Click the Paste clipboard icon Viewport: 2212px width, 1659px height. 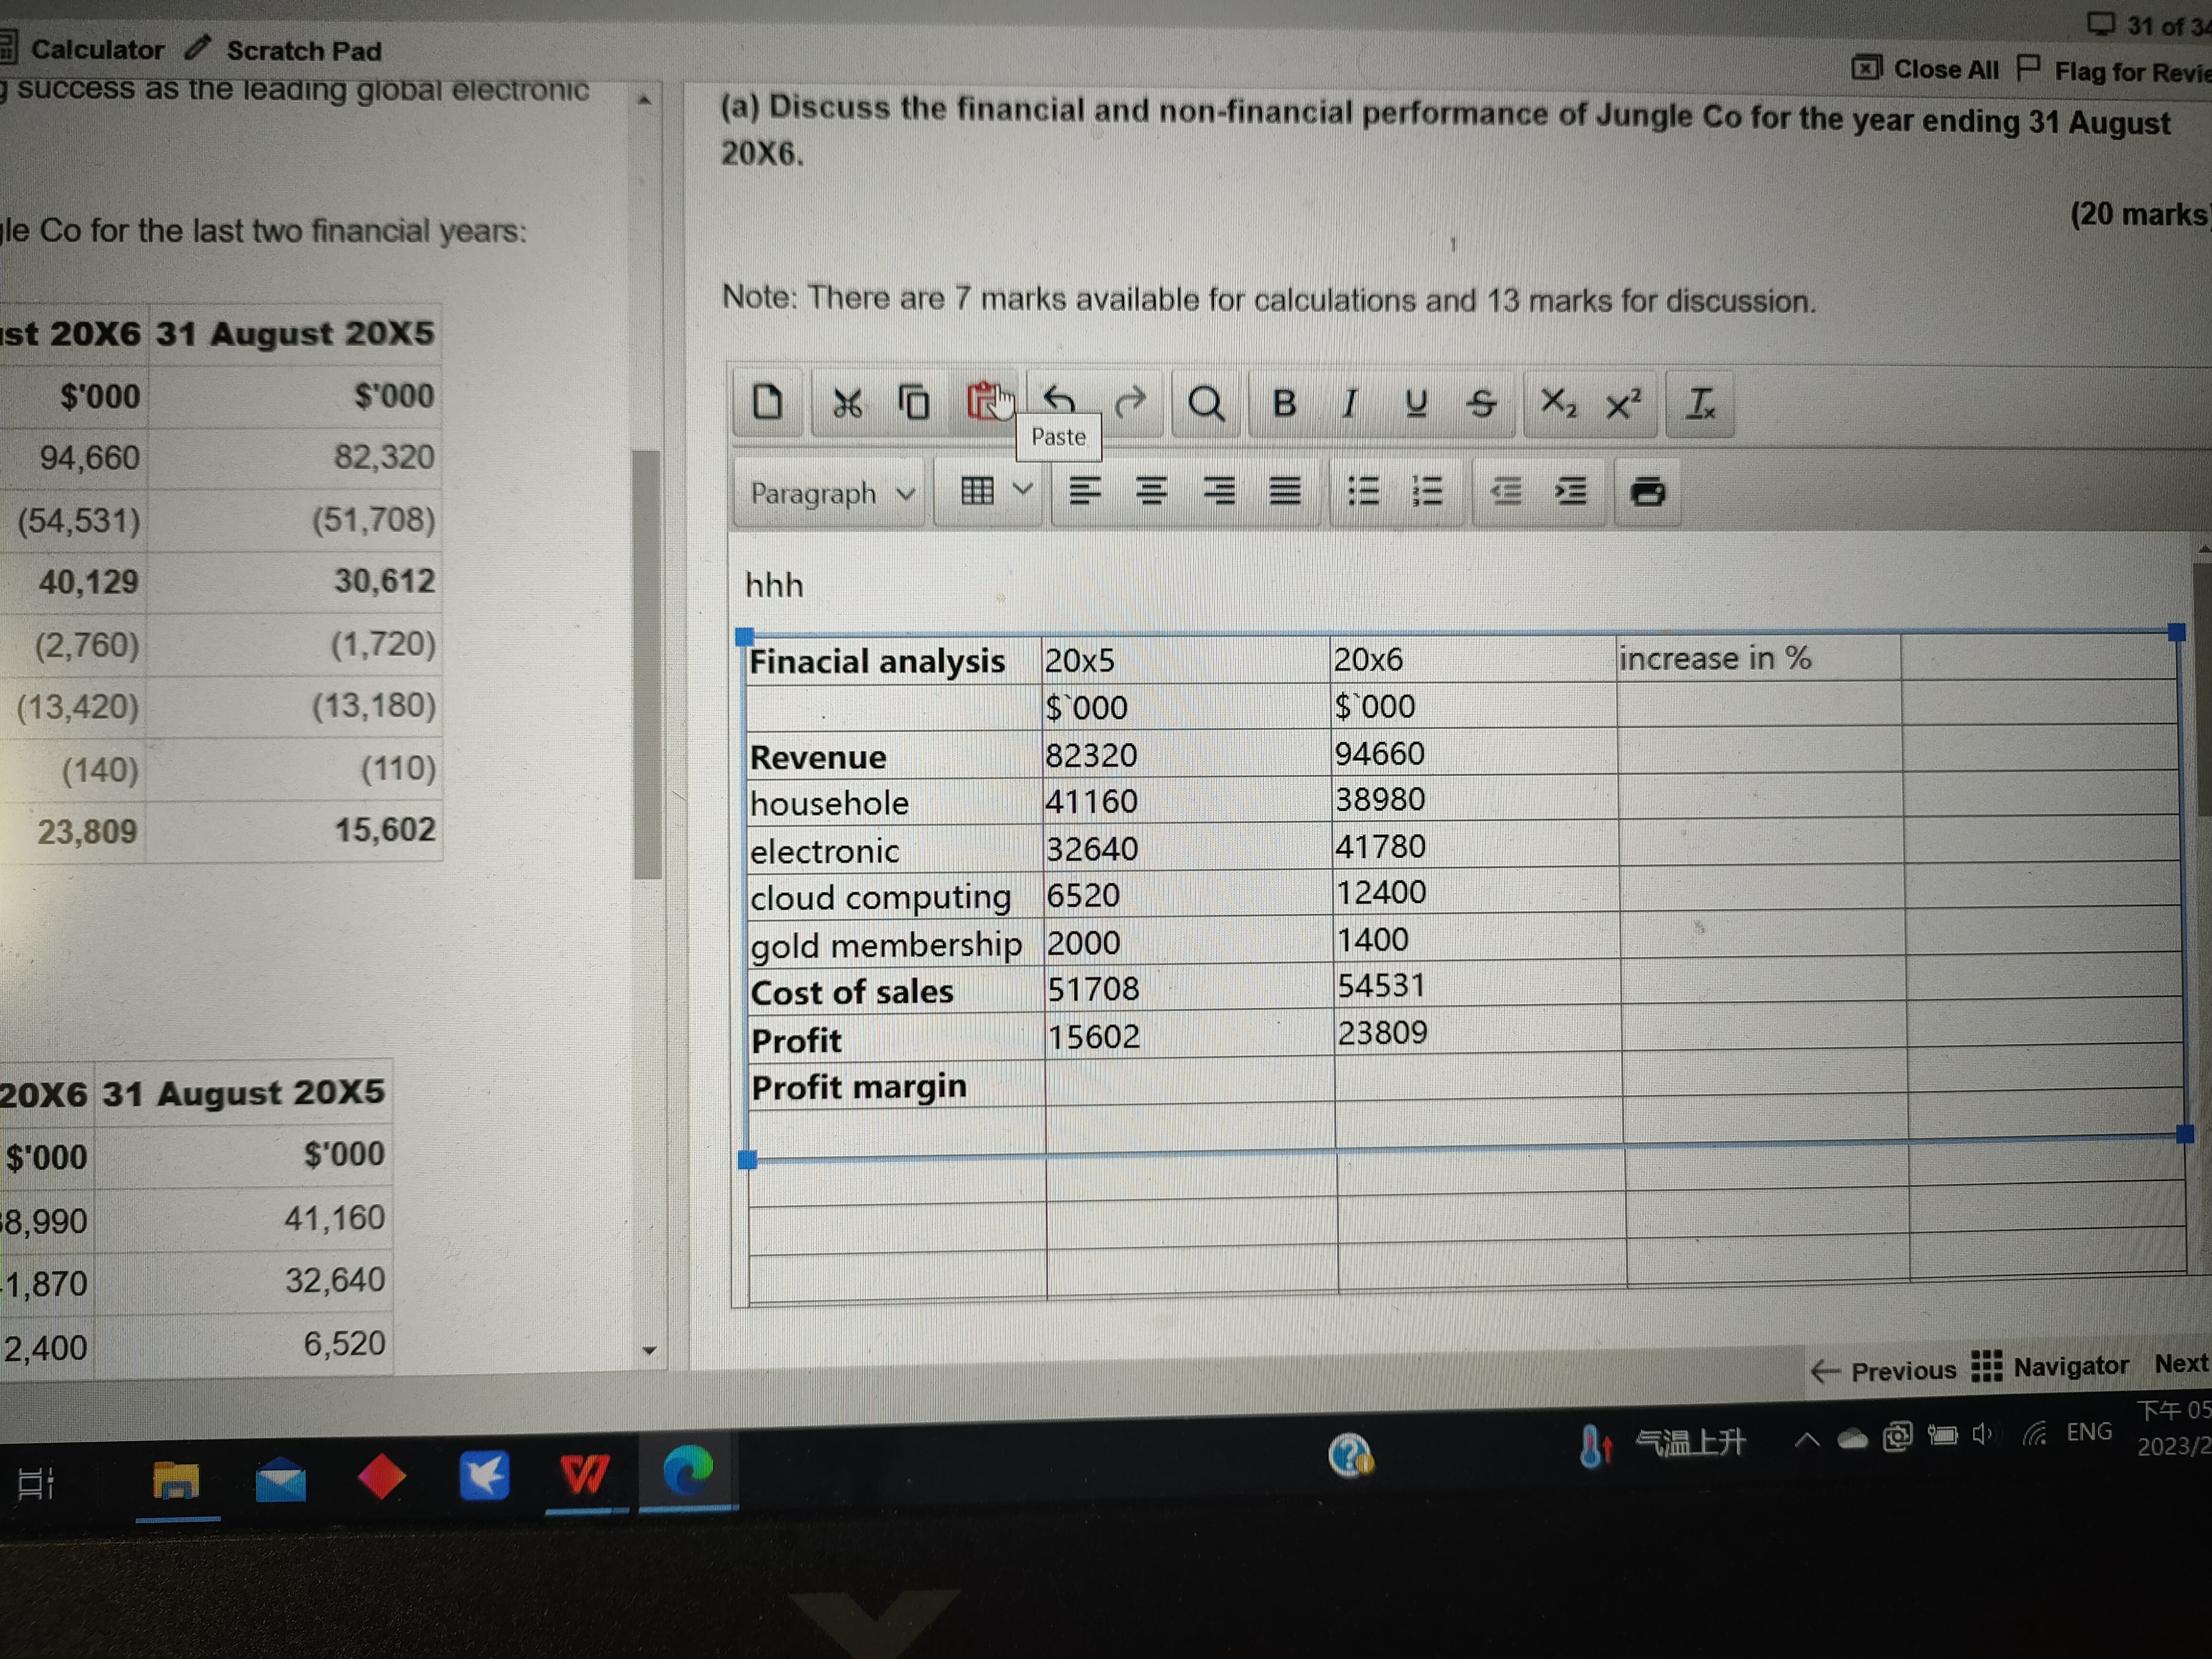pyautogui.click(x=984, y=402)
